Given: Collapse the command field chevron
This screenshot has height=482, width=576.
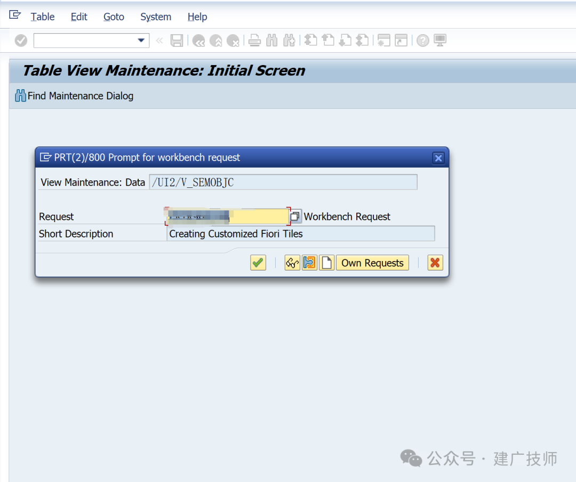Looking at the screenshot, I should [x=159, y=41].
